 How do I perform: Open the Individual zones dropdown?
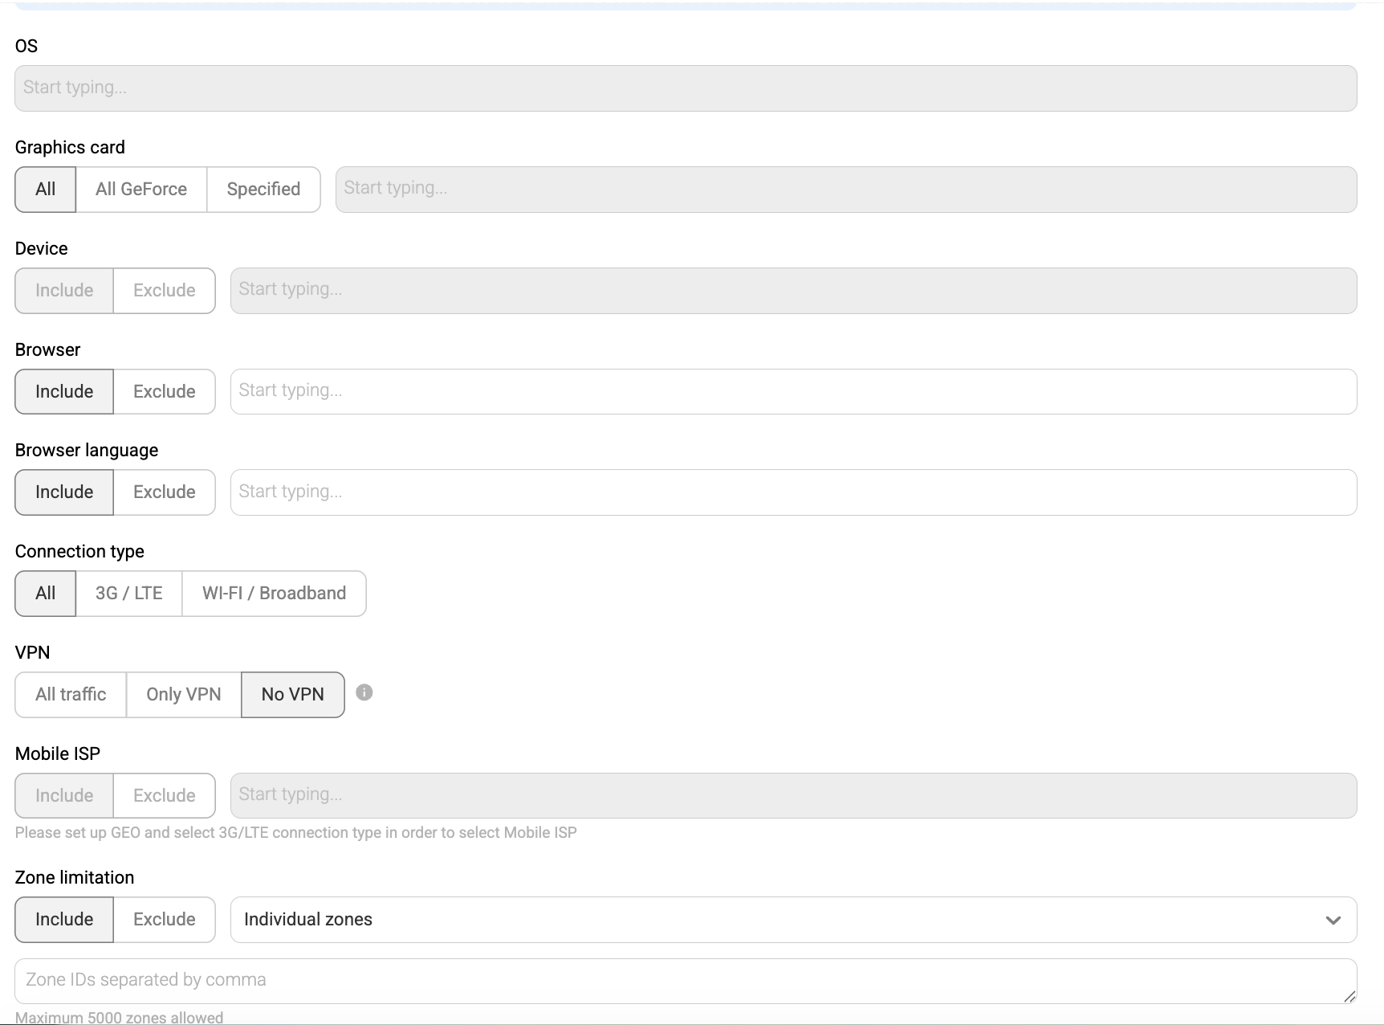[791, 920]
